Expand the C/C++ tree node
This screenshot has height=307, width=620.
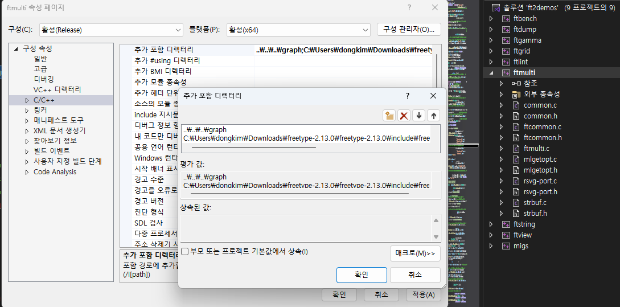(27, 100)
